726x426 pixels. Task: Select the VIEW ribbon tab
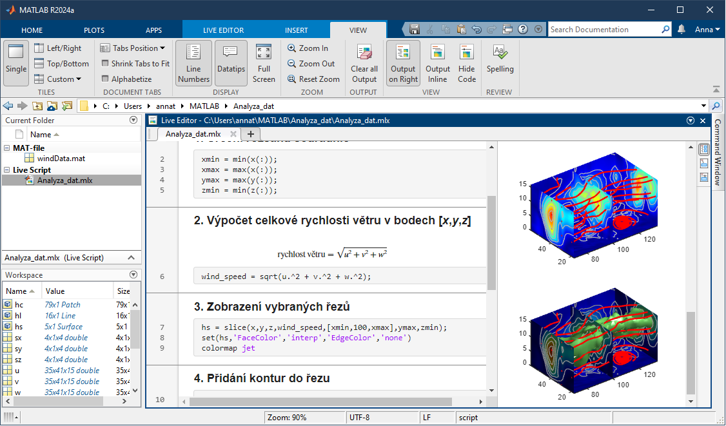358,30
